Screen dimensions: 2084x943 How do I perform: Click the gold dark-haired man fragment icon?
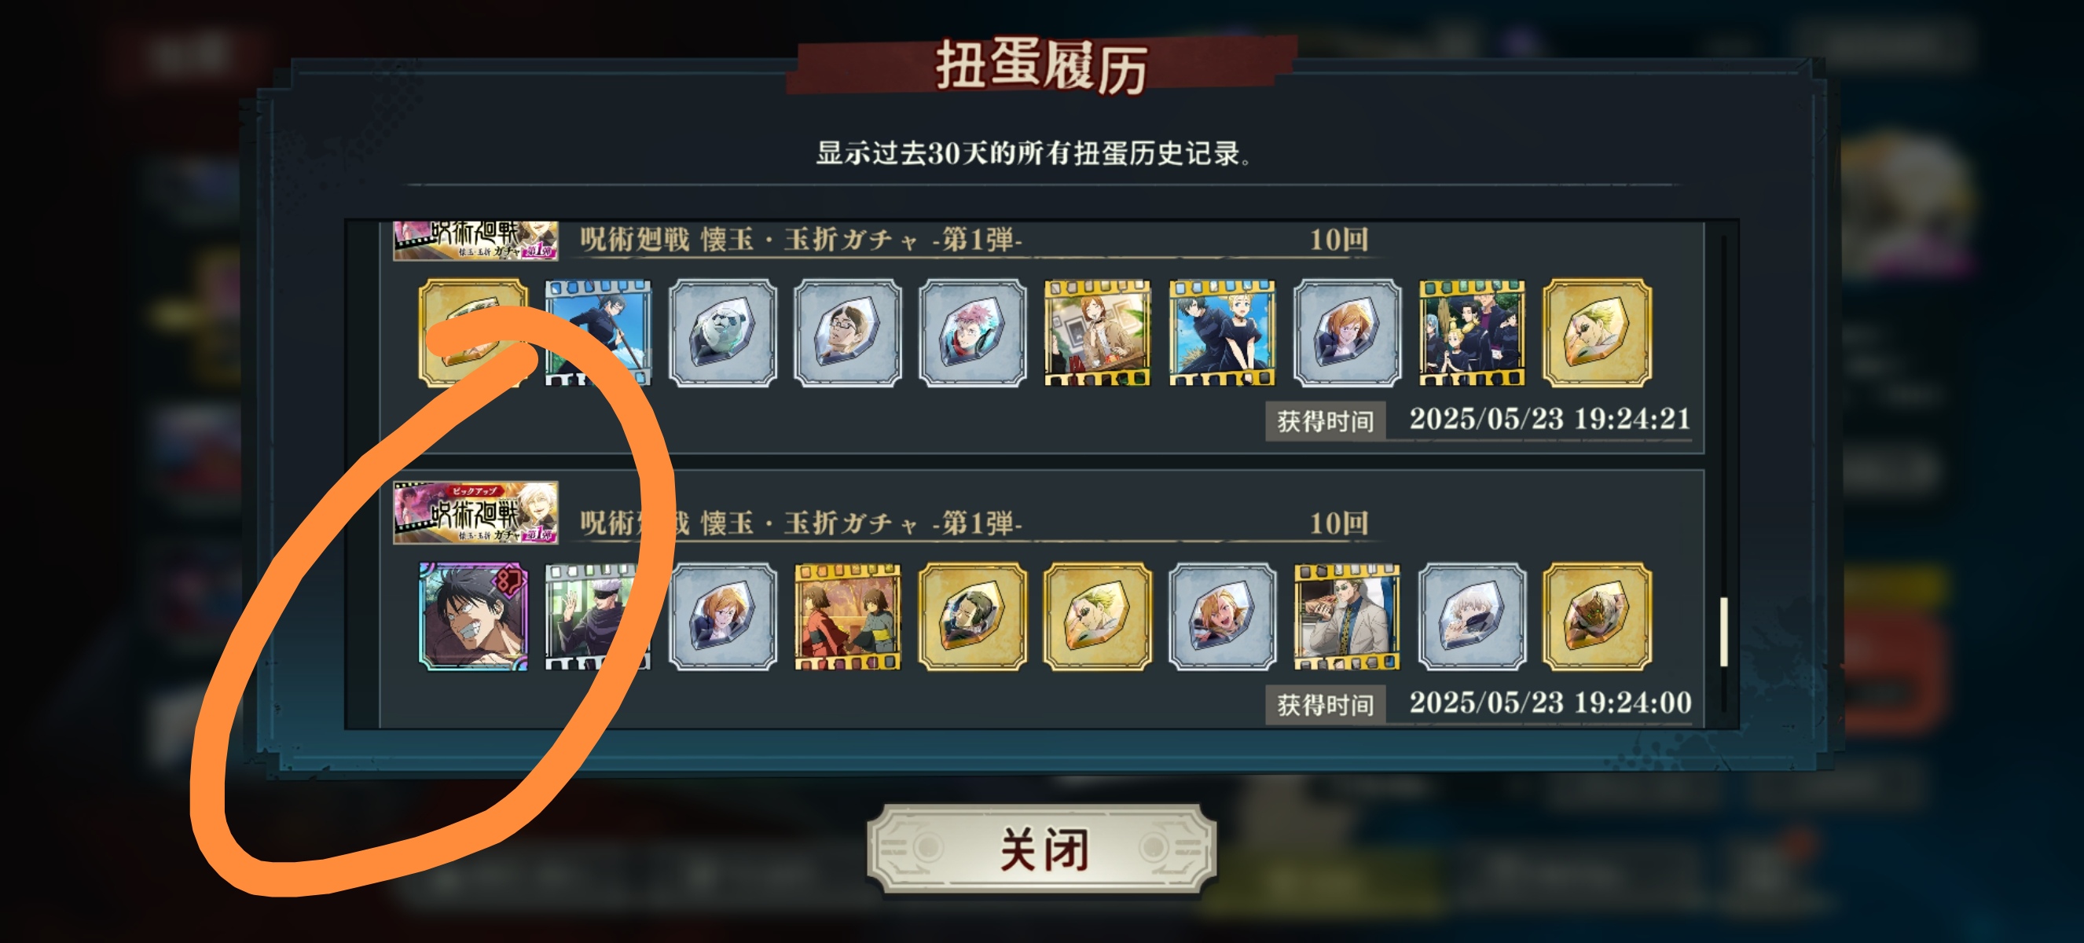972,616
